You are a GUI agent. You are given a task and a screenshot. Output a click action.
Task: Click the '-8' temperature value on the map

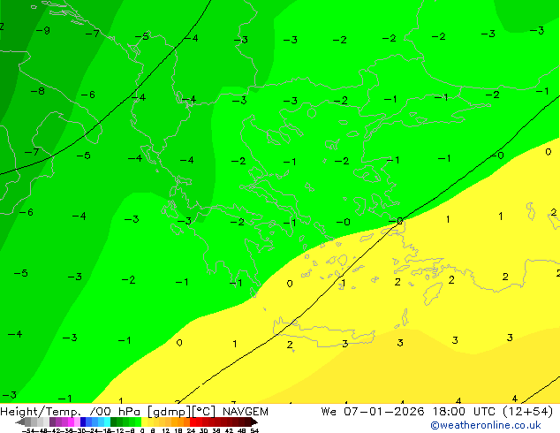37,91
